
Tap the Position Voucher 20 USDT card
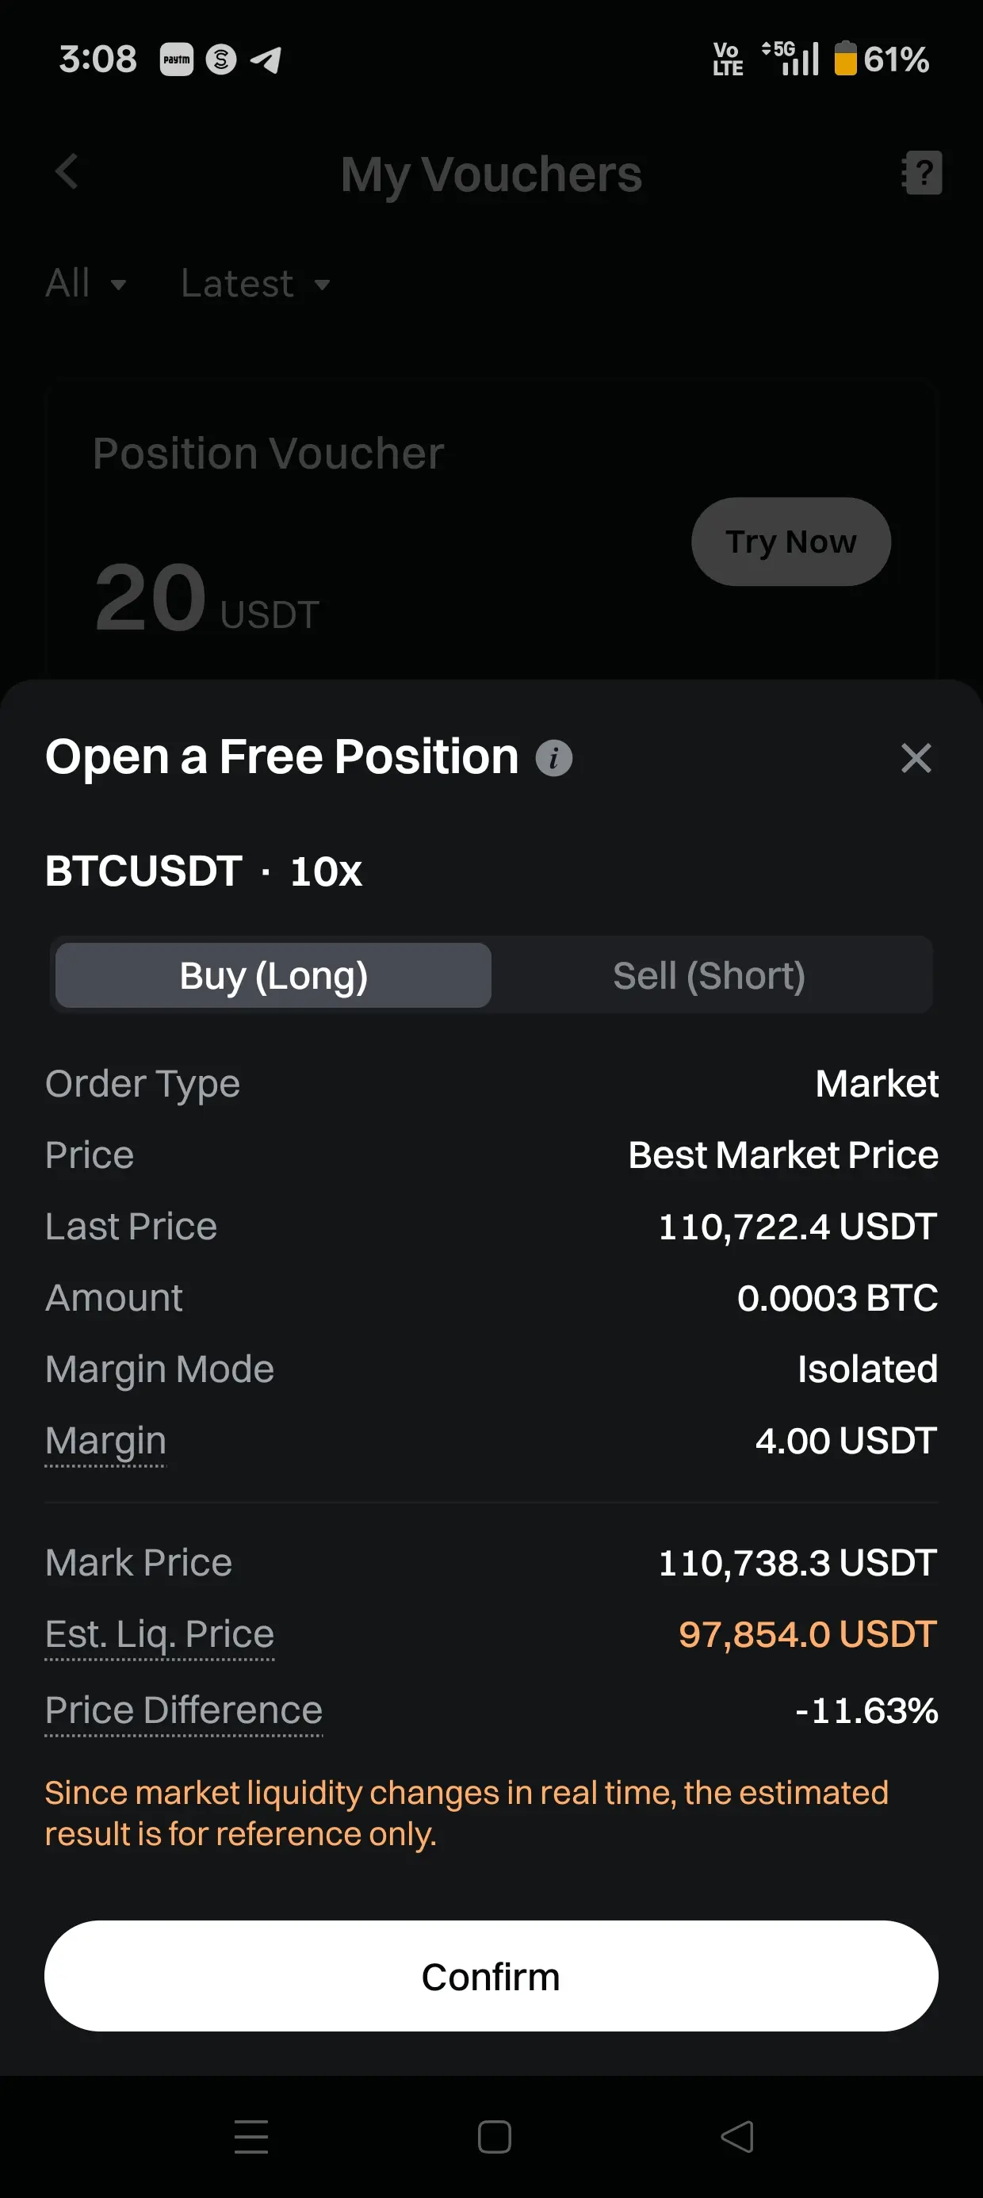click(x=342, y=529)
